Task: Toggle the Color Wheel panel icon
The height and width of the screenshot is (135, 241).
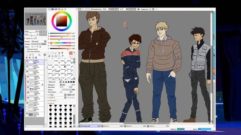Action: tap(50, 9)
